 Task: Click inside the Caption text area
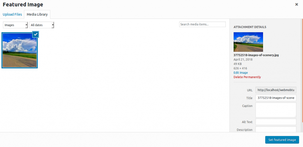(x=276, y=110)
